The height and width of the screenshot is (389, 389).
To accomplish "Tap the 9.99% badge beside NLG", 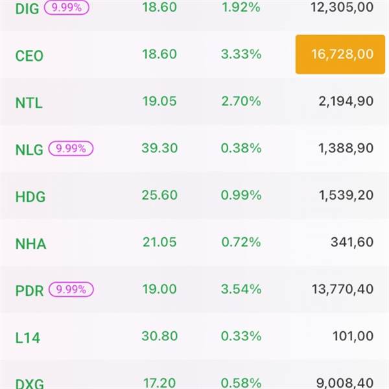I will [x=71, y=148].
